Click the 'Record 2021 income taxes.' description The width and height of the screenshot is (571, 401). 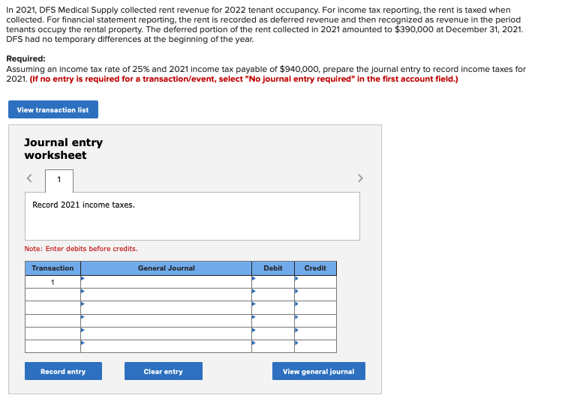[84, 205]
